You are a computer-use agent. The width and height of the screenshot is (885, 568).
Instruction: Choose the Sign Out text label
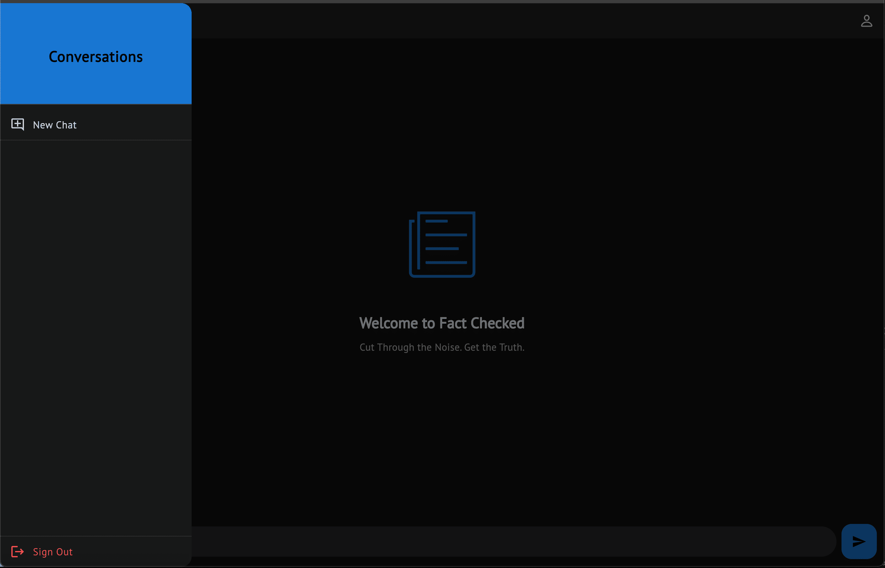(x=53, y=552)
